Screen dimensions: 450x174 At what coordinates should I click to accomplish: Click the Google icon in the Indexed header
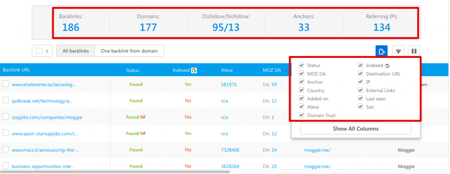pos(194,70)
